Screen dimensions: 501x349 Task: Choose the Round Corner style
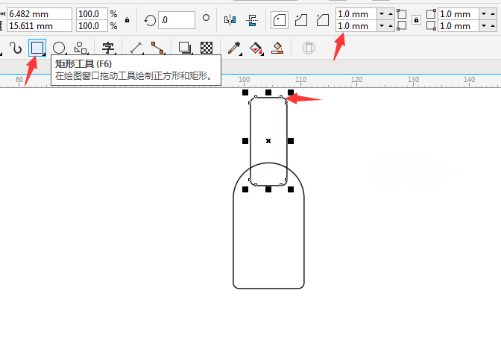click(x=280, y=20)
